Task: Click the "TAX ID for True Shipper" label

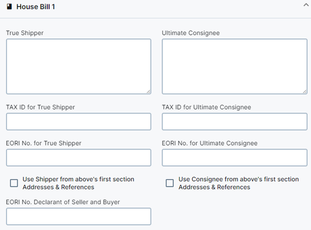Action: click(x=40, y=107)
